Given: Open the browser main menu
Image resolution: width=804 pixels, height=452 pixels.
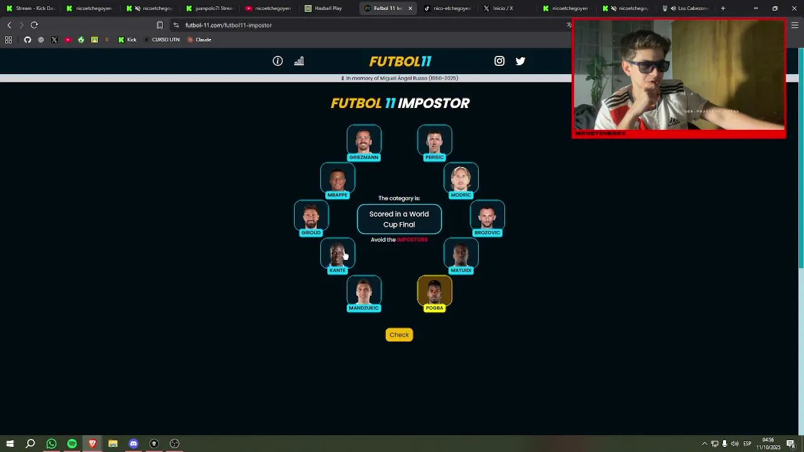Looking at the screenshot, I should coord(795,25).
